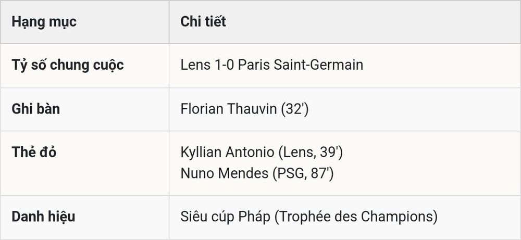Select the "Tỷ số chung cuộc" row label

click(67, 65)
